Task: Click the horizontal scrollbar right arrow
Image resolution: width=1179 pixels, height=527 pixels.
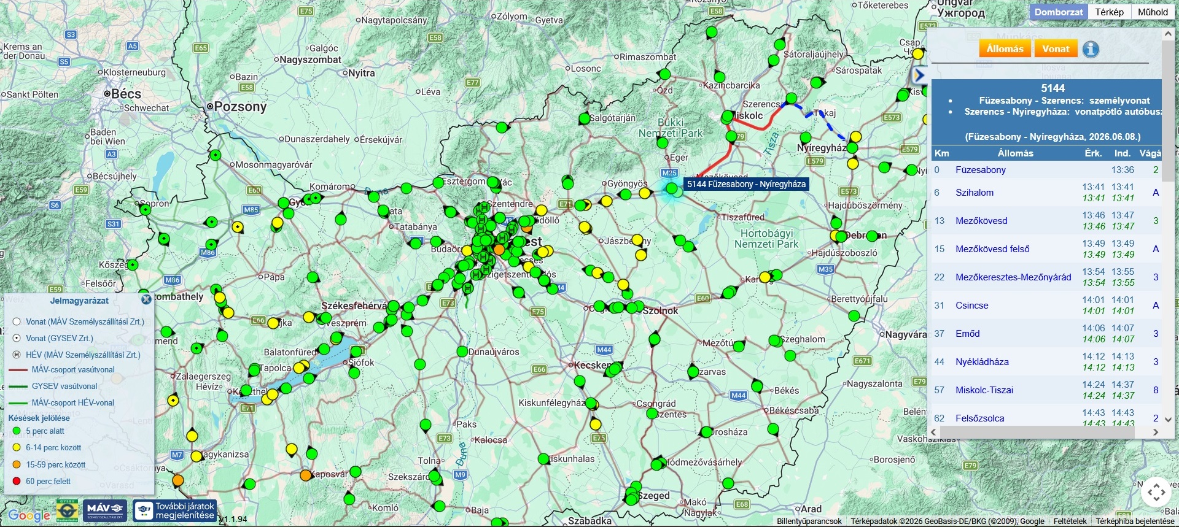Action: pyautogui.click(x=1156, y=433)
